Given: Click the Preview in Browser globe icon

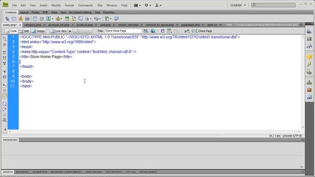Looking at the screenshot, I should click(x=153, y=31).
